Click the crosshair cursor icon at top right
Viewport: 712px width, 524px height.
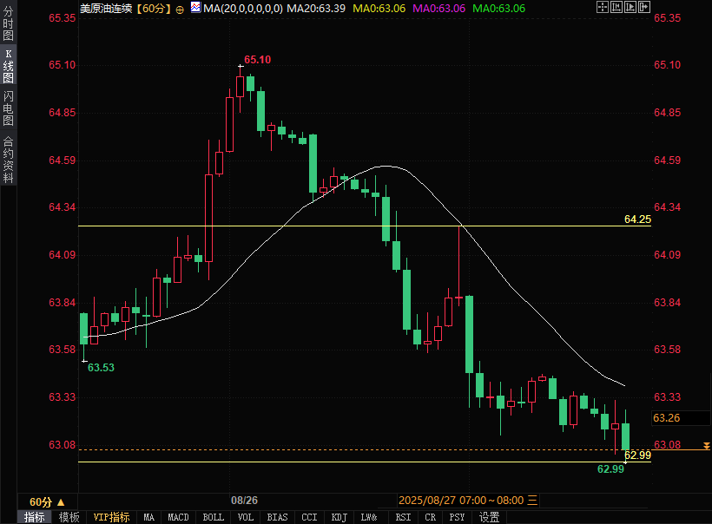point(602,7)
